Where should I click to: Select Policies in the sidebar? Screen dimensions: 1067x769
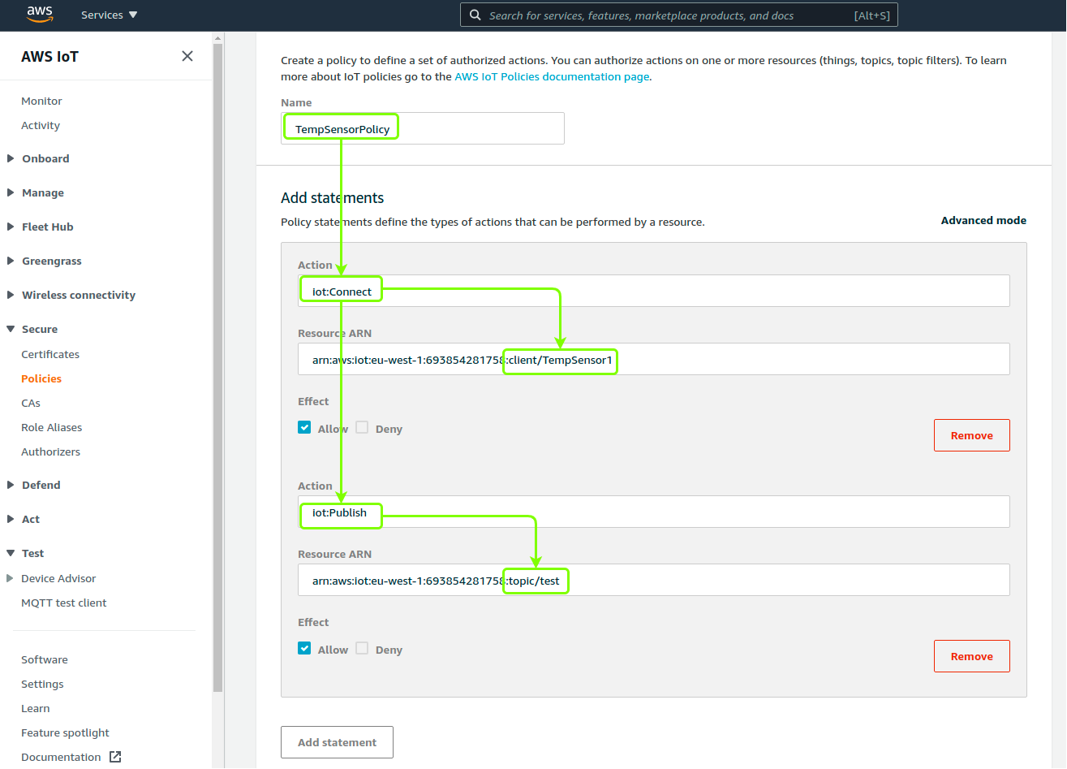pyautogui.click(x=41, y=378)
